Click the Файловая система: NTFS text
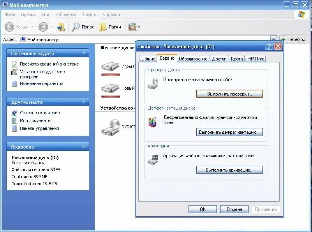312x232 pixels. point(36,170)
